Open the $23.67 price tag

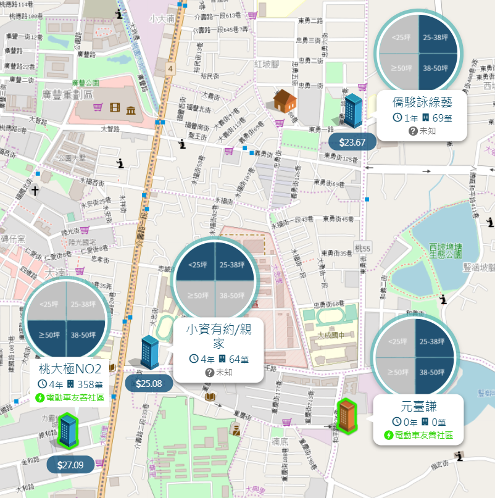(x=352, y=142)
